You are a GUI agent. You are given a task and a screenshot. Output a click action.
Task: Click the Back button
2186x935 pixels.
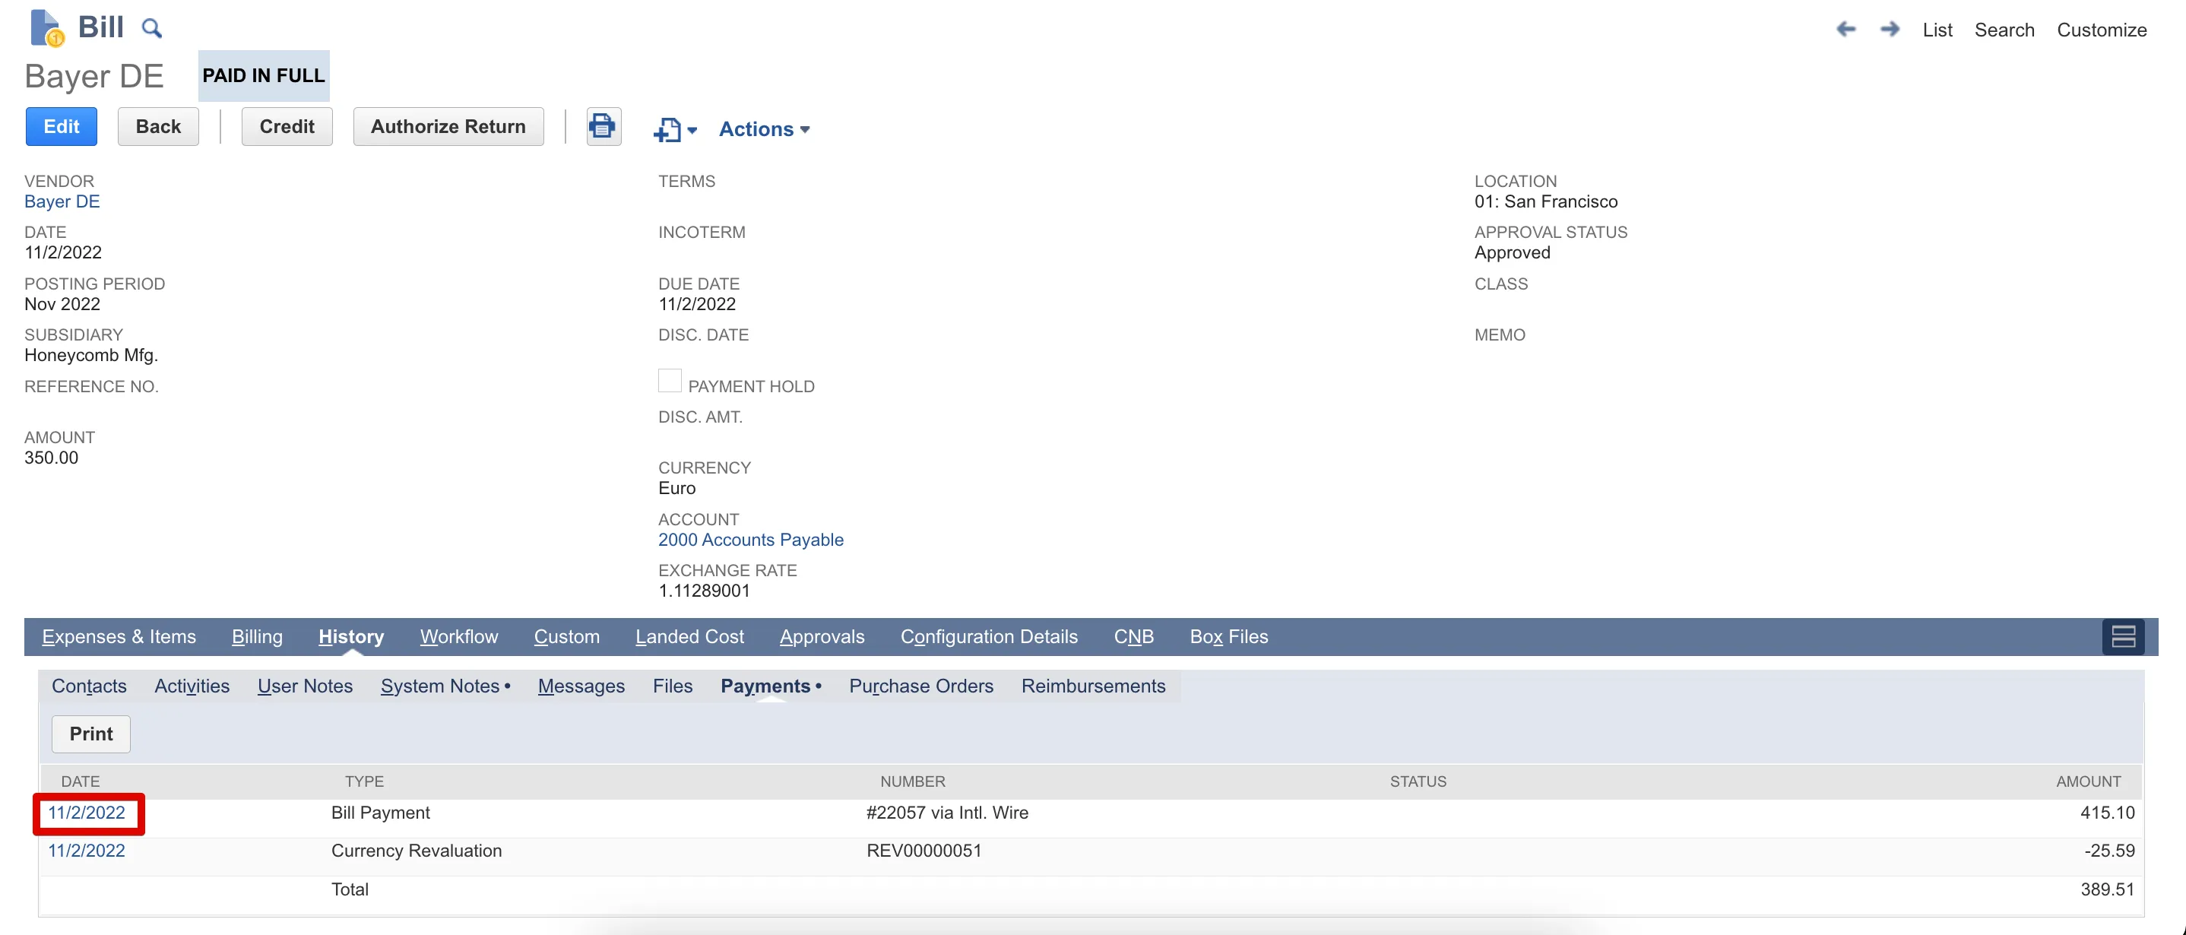click(x=158, y=126)
